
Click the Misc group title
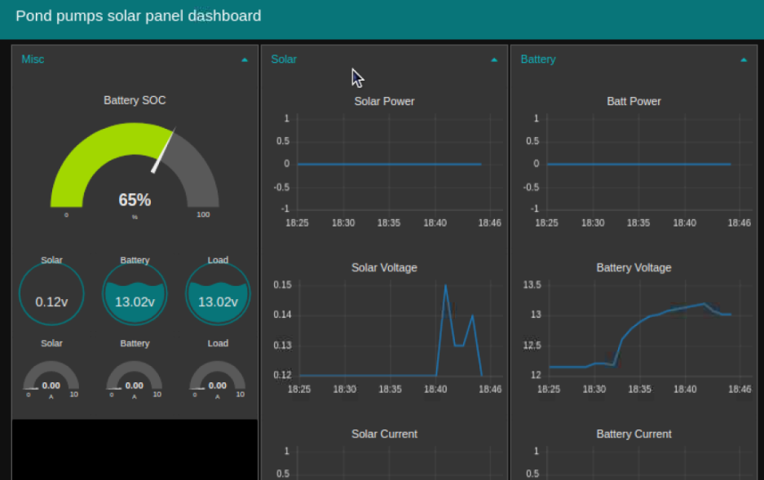(x=33, y=59)
